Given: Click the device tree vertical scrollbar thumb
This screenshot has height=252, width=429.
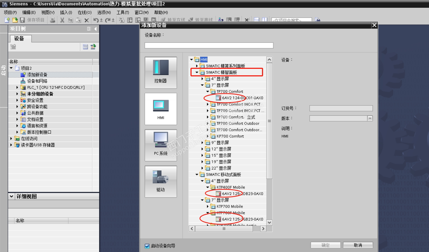Looking at the screenshot, I should (x=269, y=121).
